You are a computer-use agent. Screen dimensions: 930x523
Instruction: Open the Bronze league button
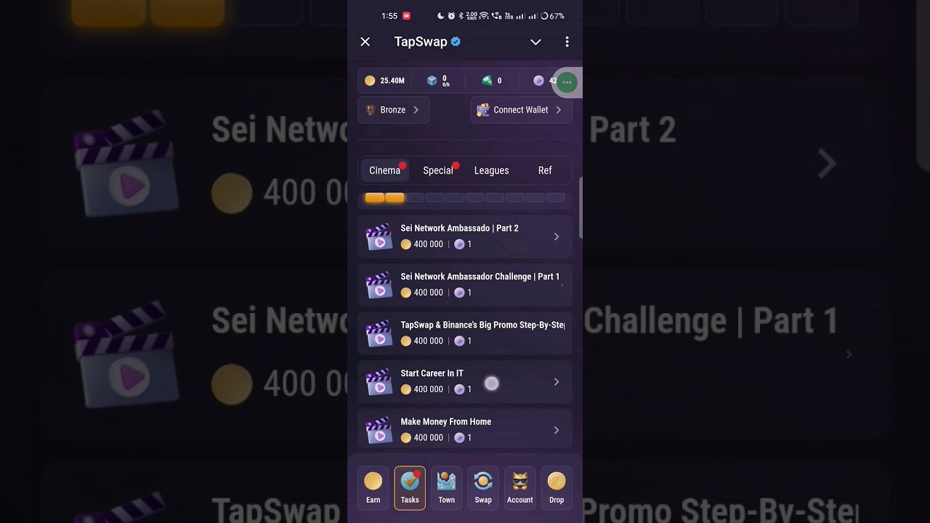393,110
